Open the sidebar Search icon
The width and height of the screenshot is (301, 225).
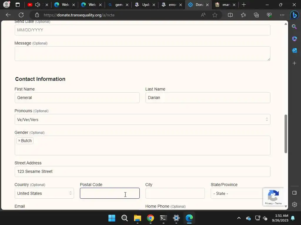[294, 27]
